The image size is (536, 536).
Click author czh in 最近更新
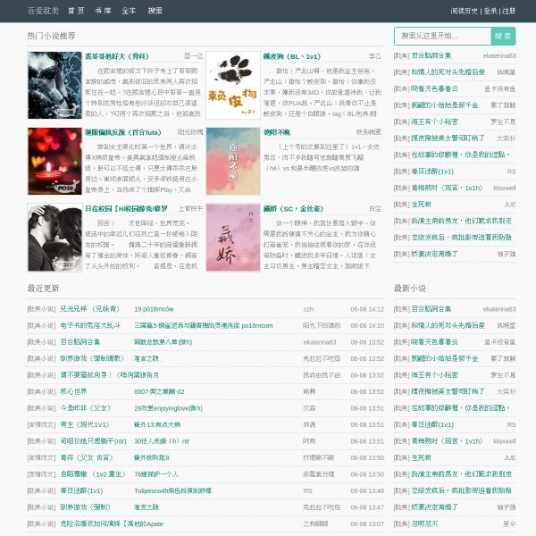coord(308,309)
